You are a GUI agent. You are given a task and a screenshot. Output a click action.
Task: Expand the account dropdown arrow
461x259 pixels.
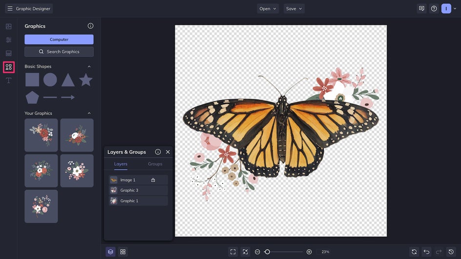[x=455, y=8]
